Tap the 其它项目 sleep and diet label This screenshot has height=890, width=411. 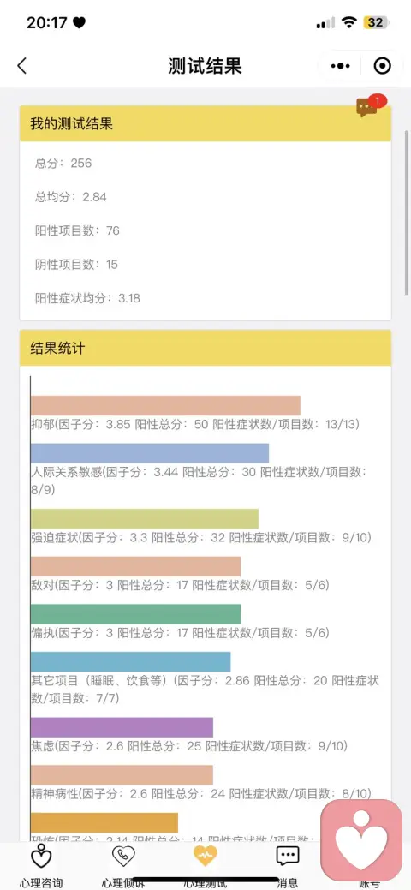(205, 689)
